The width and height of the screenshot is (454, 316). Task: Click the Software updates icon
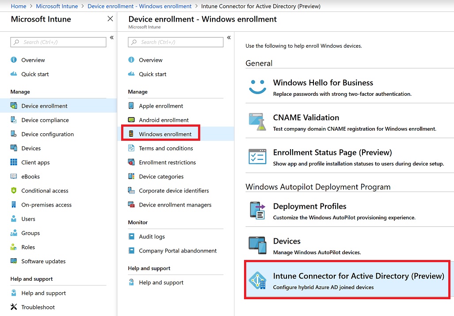click(14, 261)
